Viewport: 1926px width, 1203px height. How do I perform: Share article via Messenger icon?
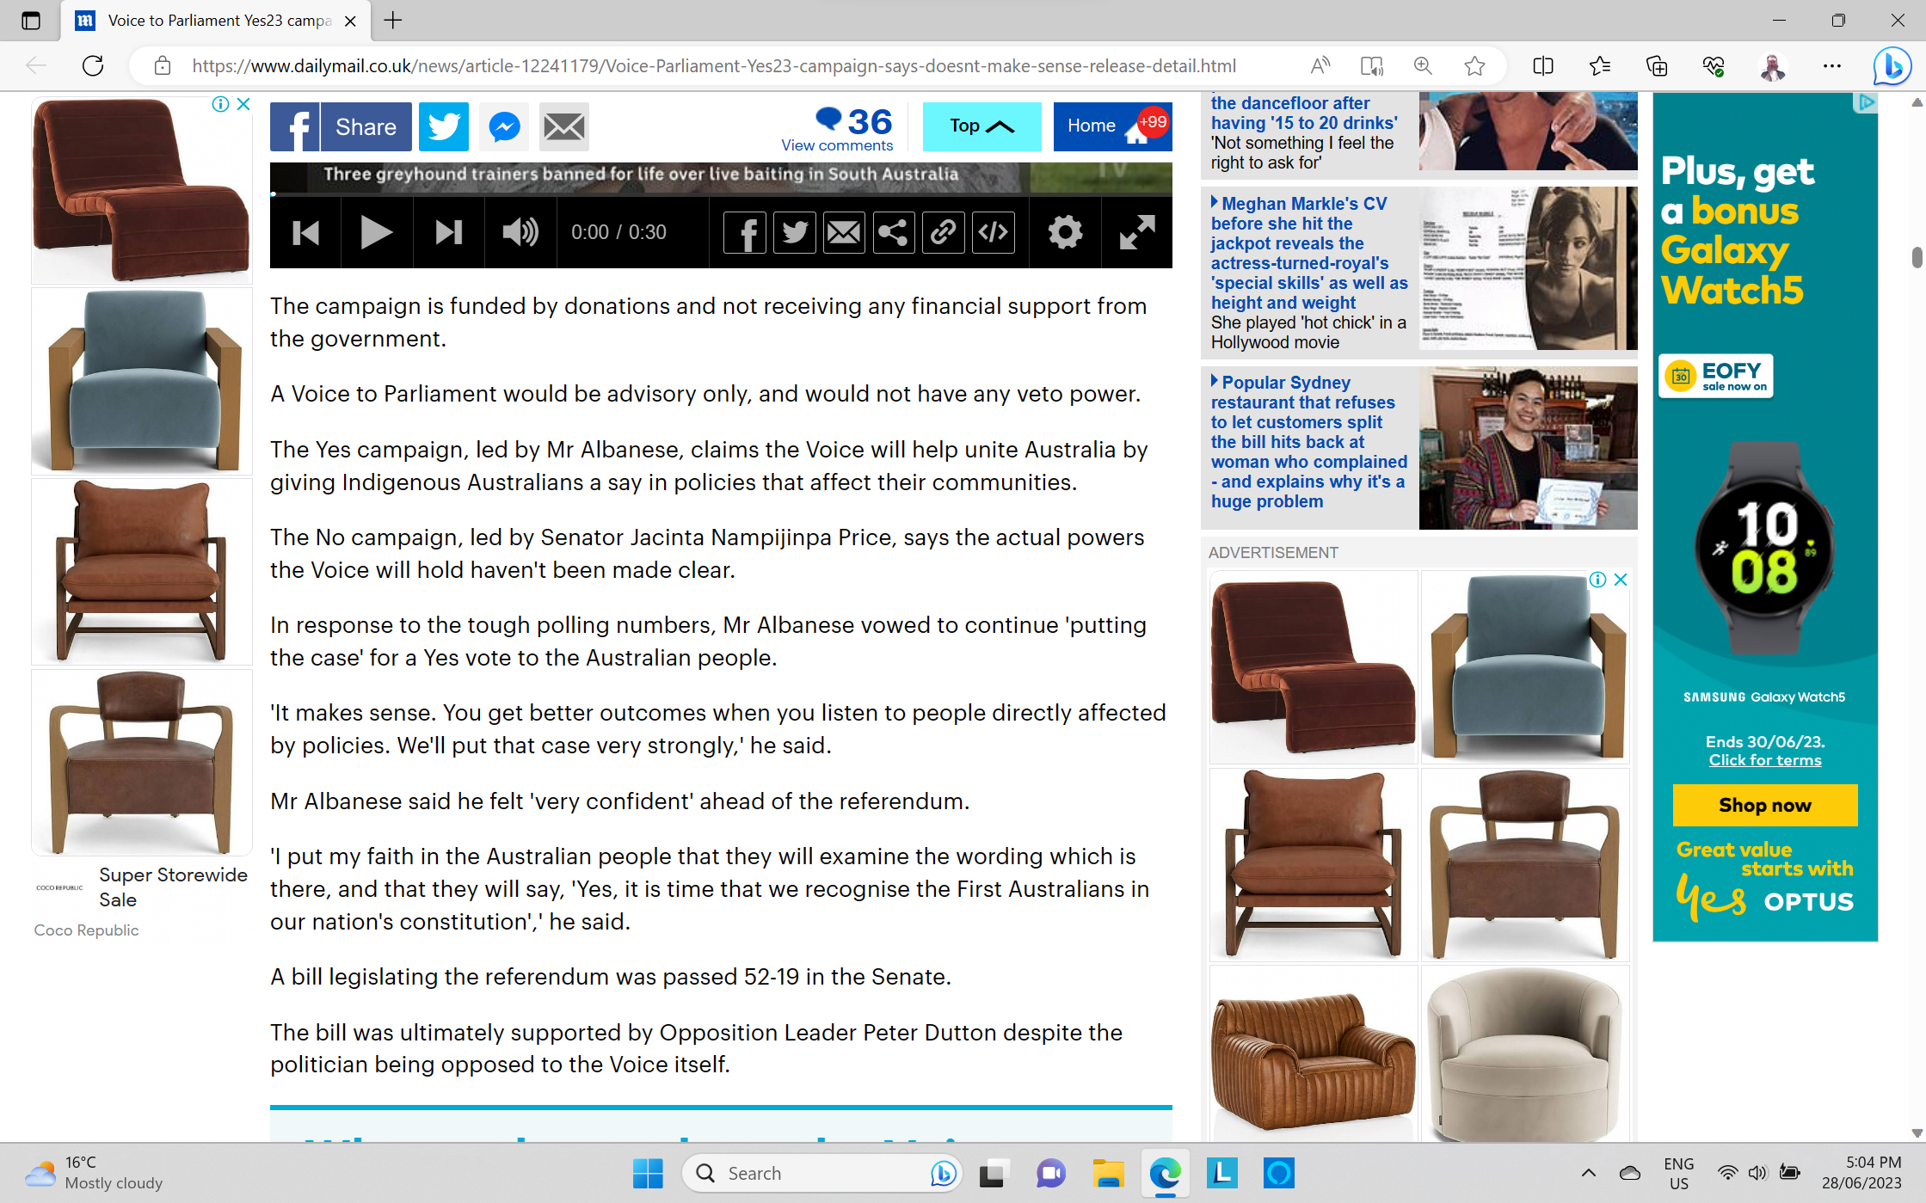coord(504,126)
